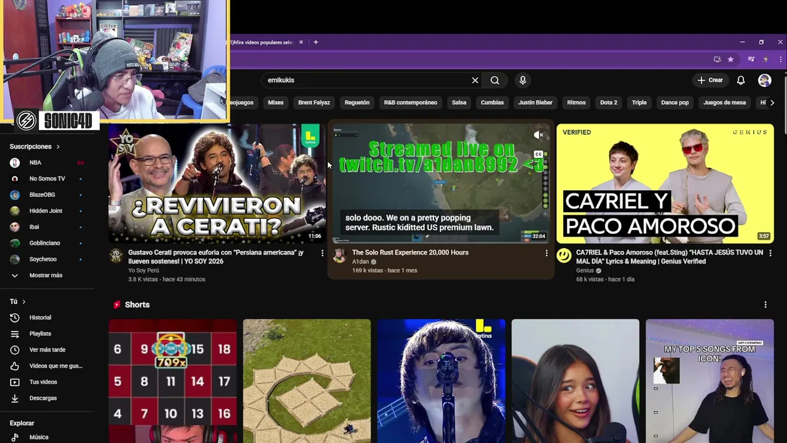Screen dimensions: 787x443
Task: Open the BlazeOBG subscription channel
Action: click(47, 194)
